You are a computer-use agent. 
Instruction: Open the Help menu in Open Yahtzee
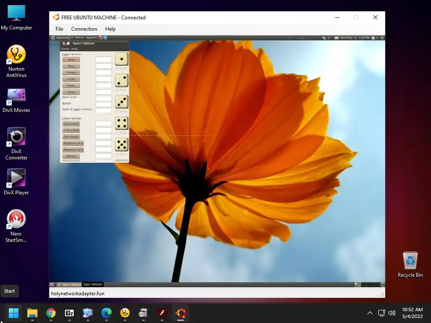point(74,49)
